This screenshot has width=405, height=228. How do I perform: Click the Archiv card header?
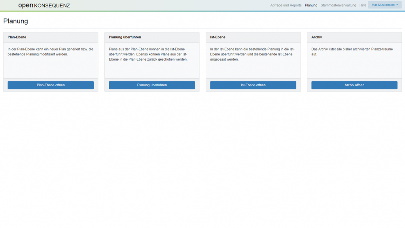pyautogui.click(x=316, y=37)
